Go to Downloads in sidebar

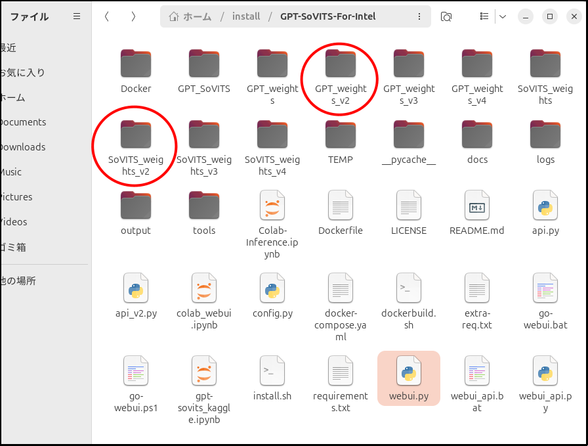tap(24, 147)
